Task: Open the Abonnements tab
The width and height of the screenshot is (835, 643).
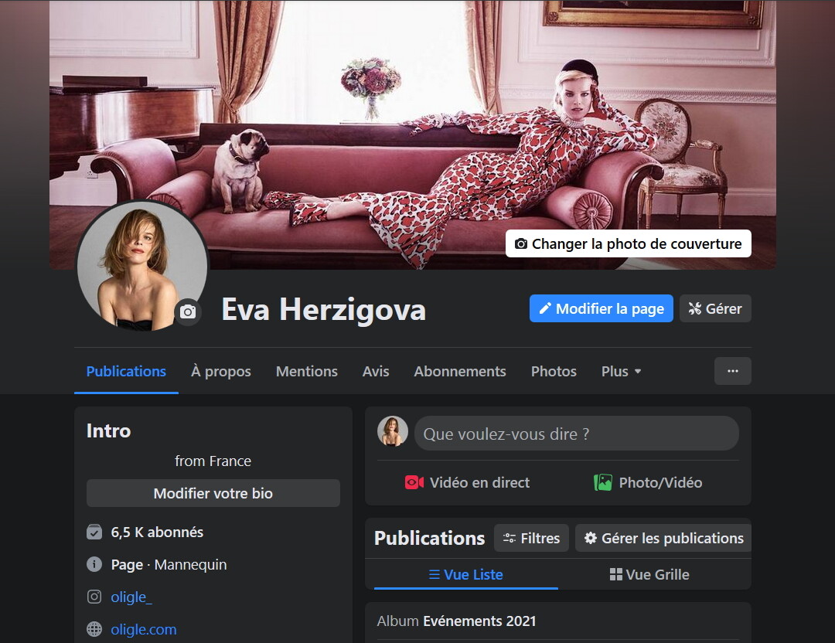Action: [x=460, y=371]
